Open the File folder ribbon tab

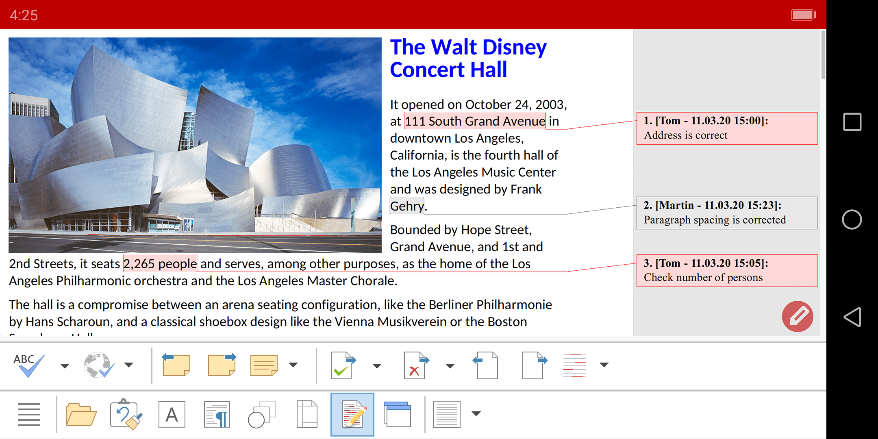coord(81,414)
